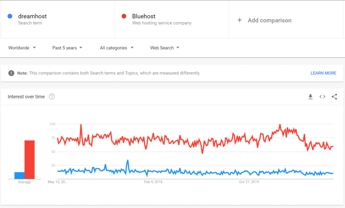The width and height of the screenshot is (345, 208).
Task: Click the embed code icon
Action: point(322,97)
